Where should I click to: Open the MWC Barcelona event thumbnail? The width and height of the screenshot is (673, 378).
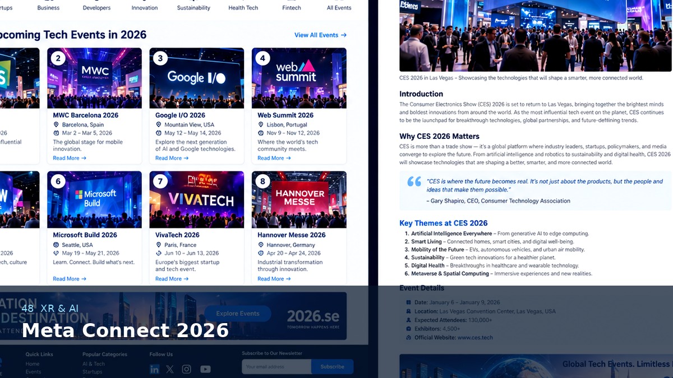(x=94, y=78)
